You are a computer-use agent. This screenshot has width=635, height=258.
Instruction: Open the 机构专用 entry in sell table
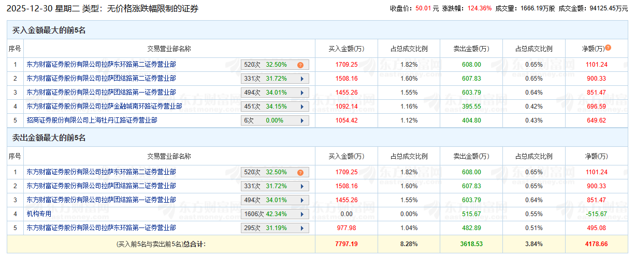coord(40,214)
